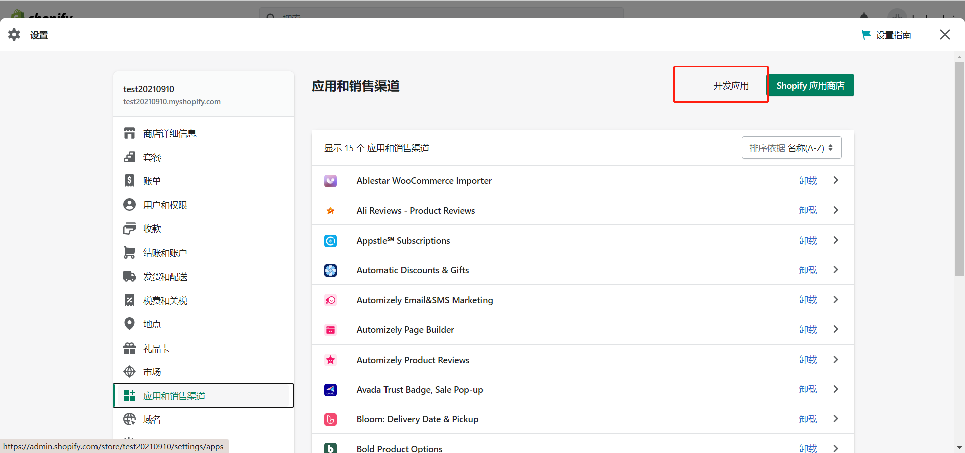
Task: Click the settings gear icon in header
Action: [14, 35]
